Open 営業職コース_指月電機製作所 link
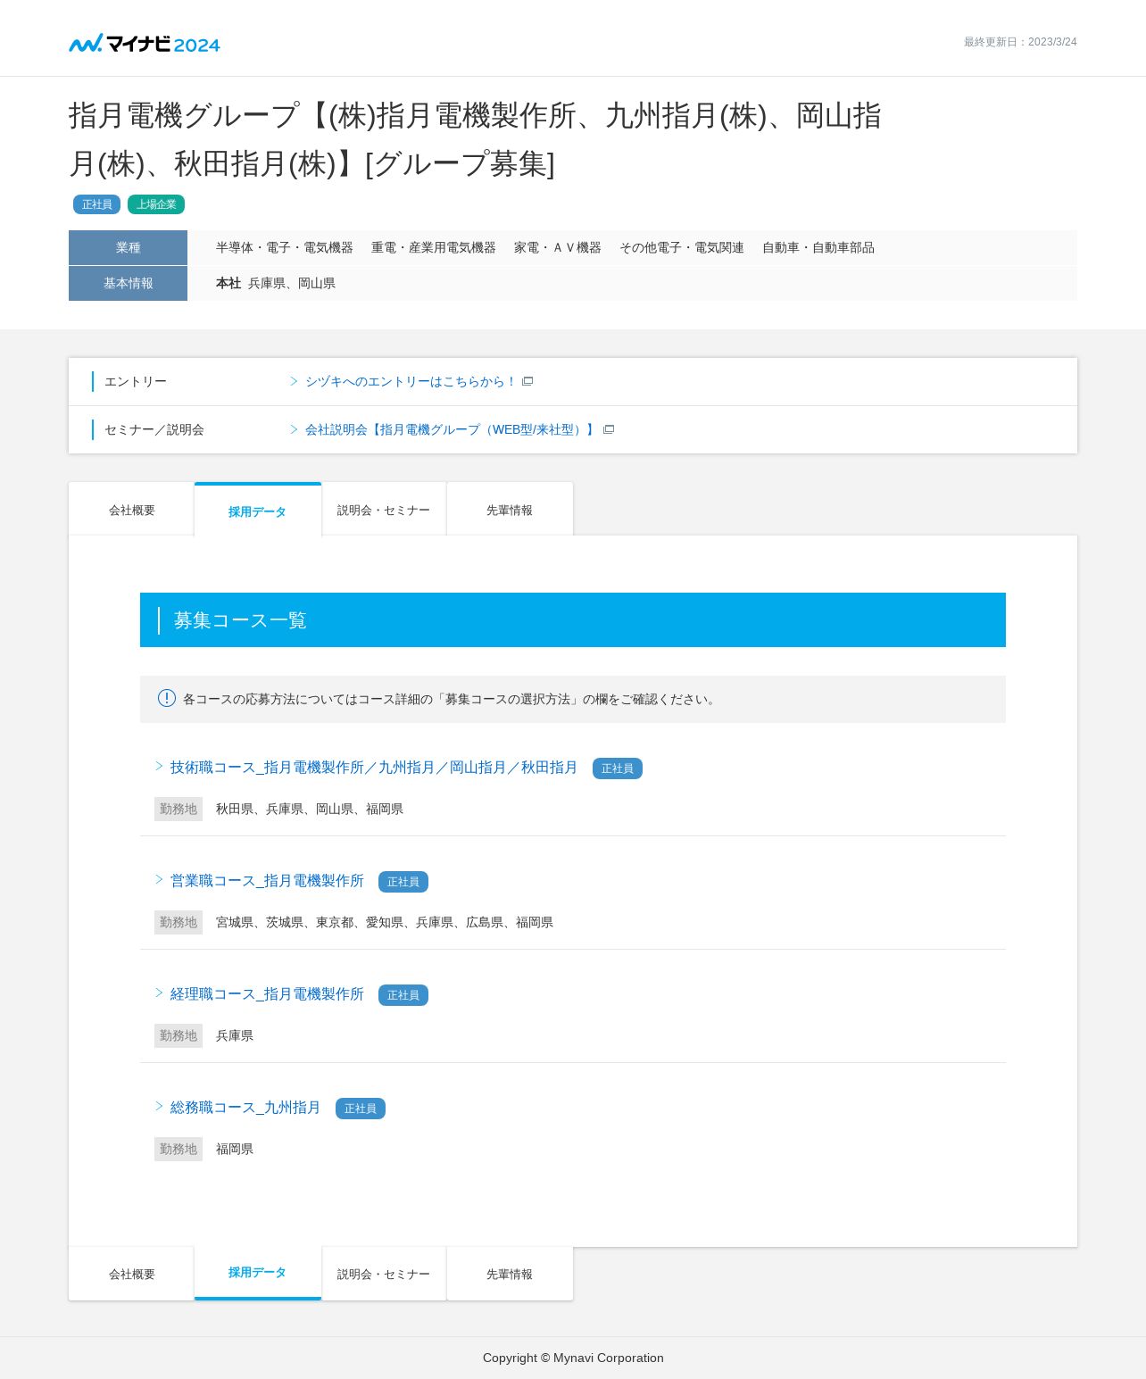The height and width of the screenshot is (1379, 1146). tap(267, 881)
